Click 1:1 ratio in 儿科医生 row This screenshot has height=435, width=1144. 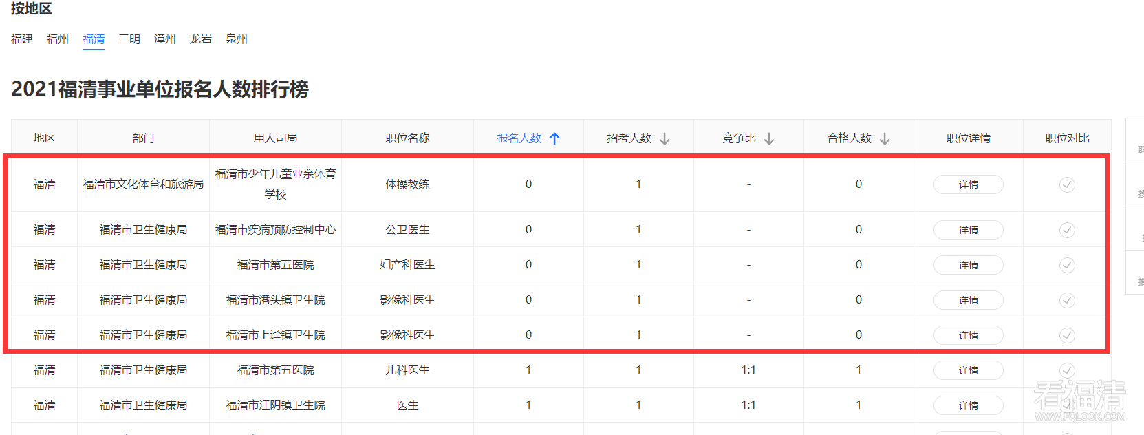pyautogui.click(x=748, y=370)
